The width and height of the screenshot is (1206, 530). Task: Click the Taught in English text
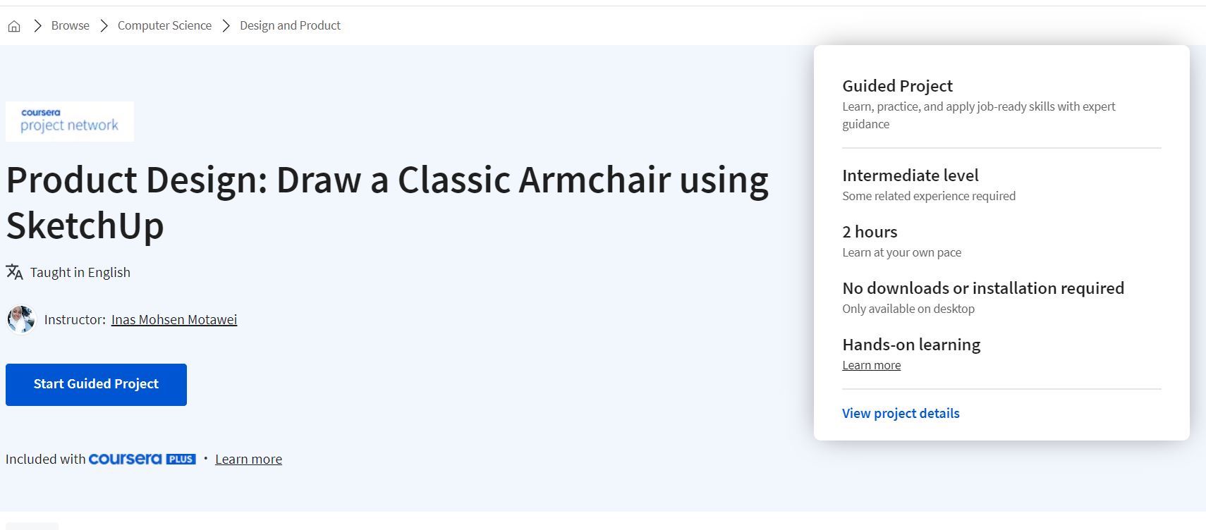pyautogui.click(x=80, y=272)
